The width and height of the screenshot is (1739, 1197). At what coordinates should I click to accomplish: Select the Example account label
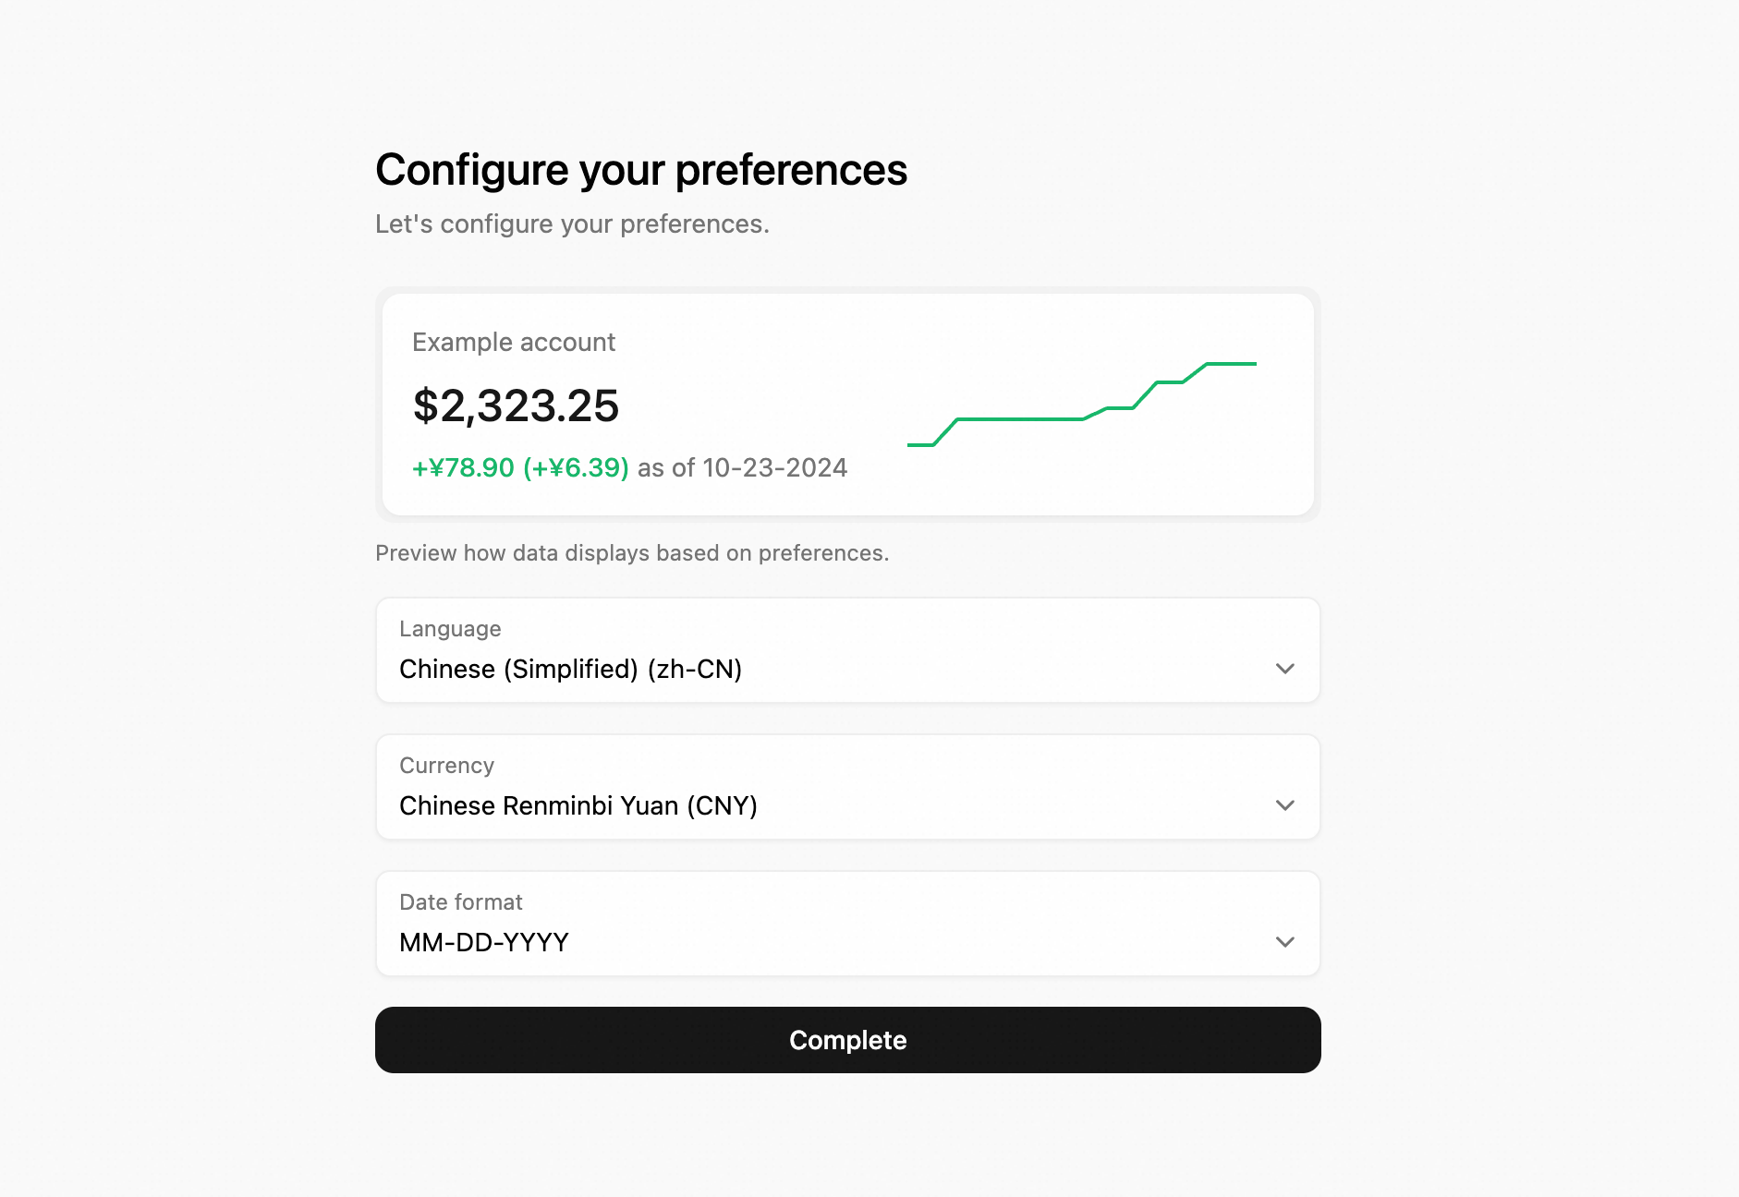514,343
